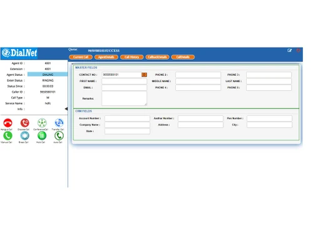The image size is (313, 235).
Task: Start a Conference Call
Action: point(42,123)
